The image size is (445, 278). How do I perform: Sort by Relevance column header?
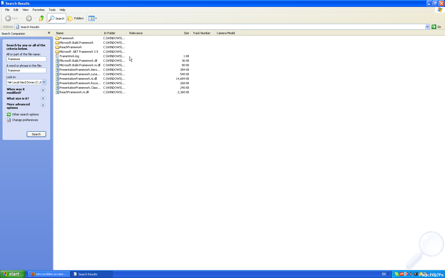143,33
